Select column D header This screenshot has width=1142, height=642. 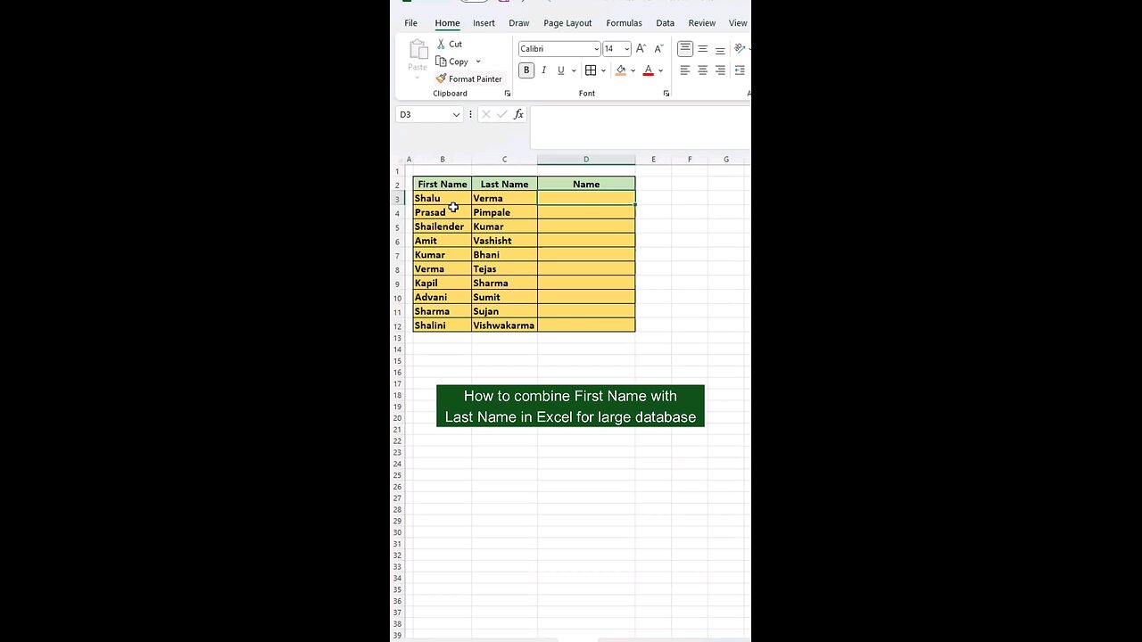[x=586, y=160]
